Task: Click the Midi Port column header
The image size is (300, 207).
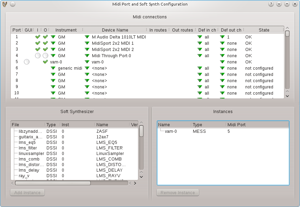Action: click(258, 125)
